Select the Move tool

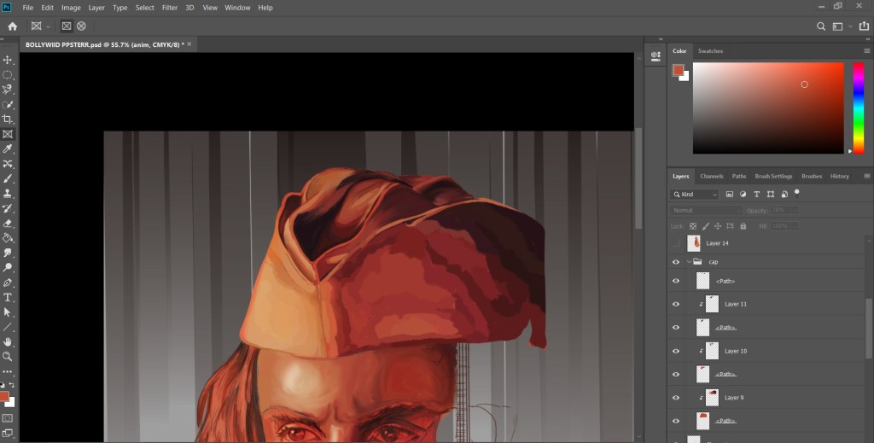point(8,60)
